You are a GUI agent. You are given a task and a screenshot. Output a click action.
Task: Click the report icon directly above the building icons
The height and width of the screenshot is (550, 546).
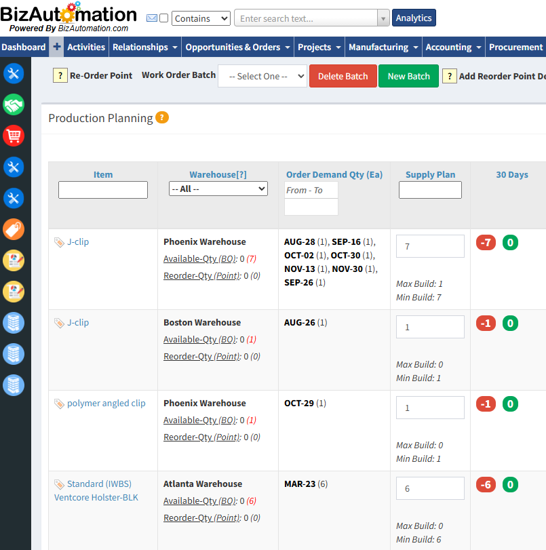[14, 292]
